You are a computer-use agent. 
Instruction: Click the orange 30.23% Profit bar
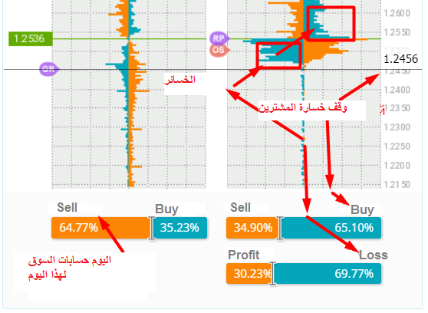click(x=249, y=273)
